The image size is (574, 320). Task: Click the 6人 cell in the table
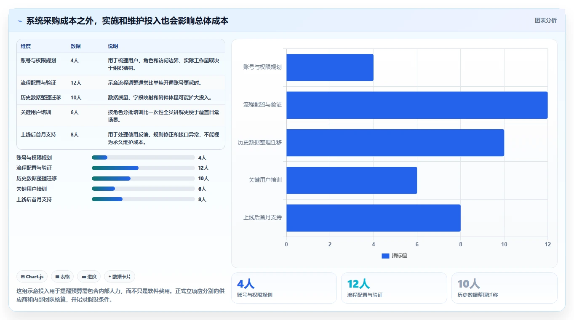(x=75, y=112)
